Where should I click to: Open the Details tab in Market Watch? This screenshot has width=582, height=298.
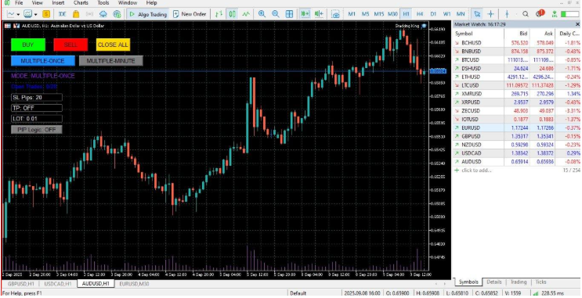tap(494, 282)
